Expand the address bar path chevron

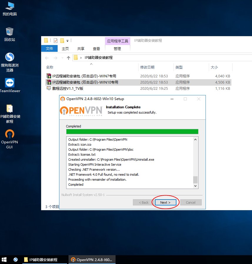coord(81,58)
